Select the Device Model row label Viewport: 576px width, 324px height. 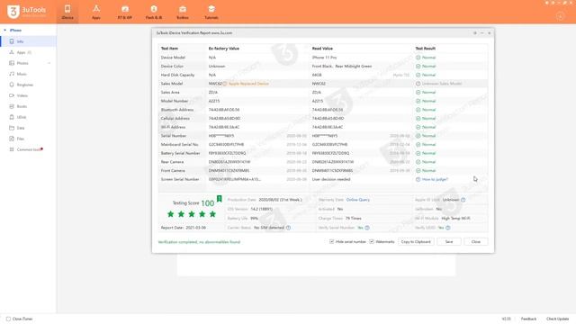pyautogui.click(x=173, y=58)
